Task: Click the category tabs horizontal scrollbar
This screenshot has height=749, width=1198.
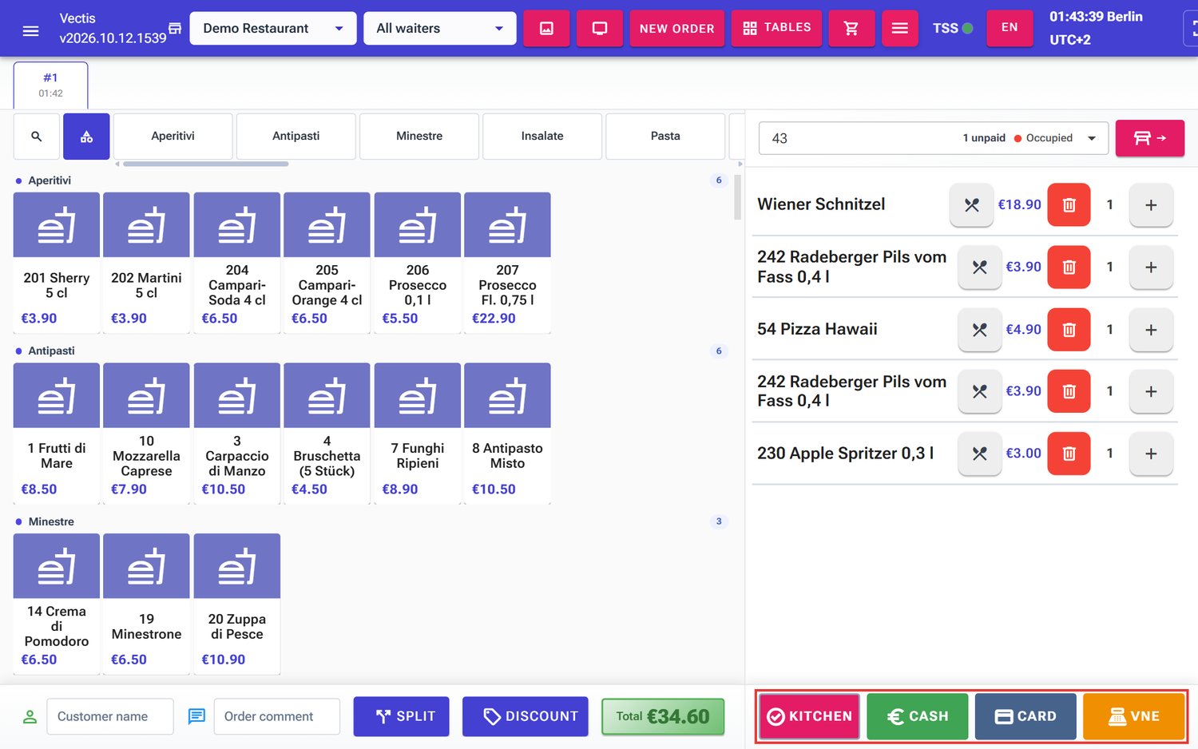Action: (206, 164)
